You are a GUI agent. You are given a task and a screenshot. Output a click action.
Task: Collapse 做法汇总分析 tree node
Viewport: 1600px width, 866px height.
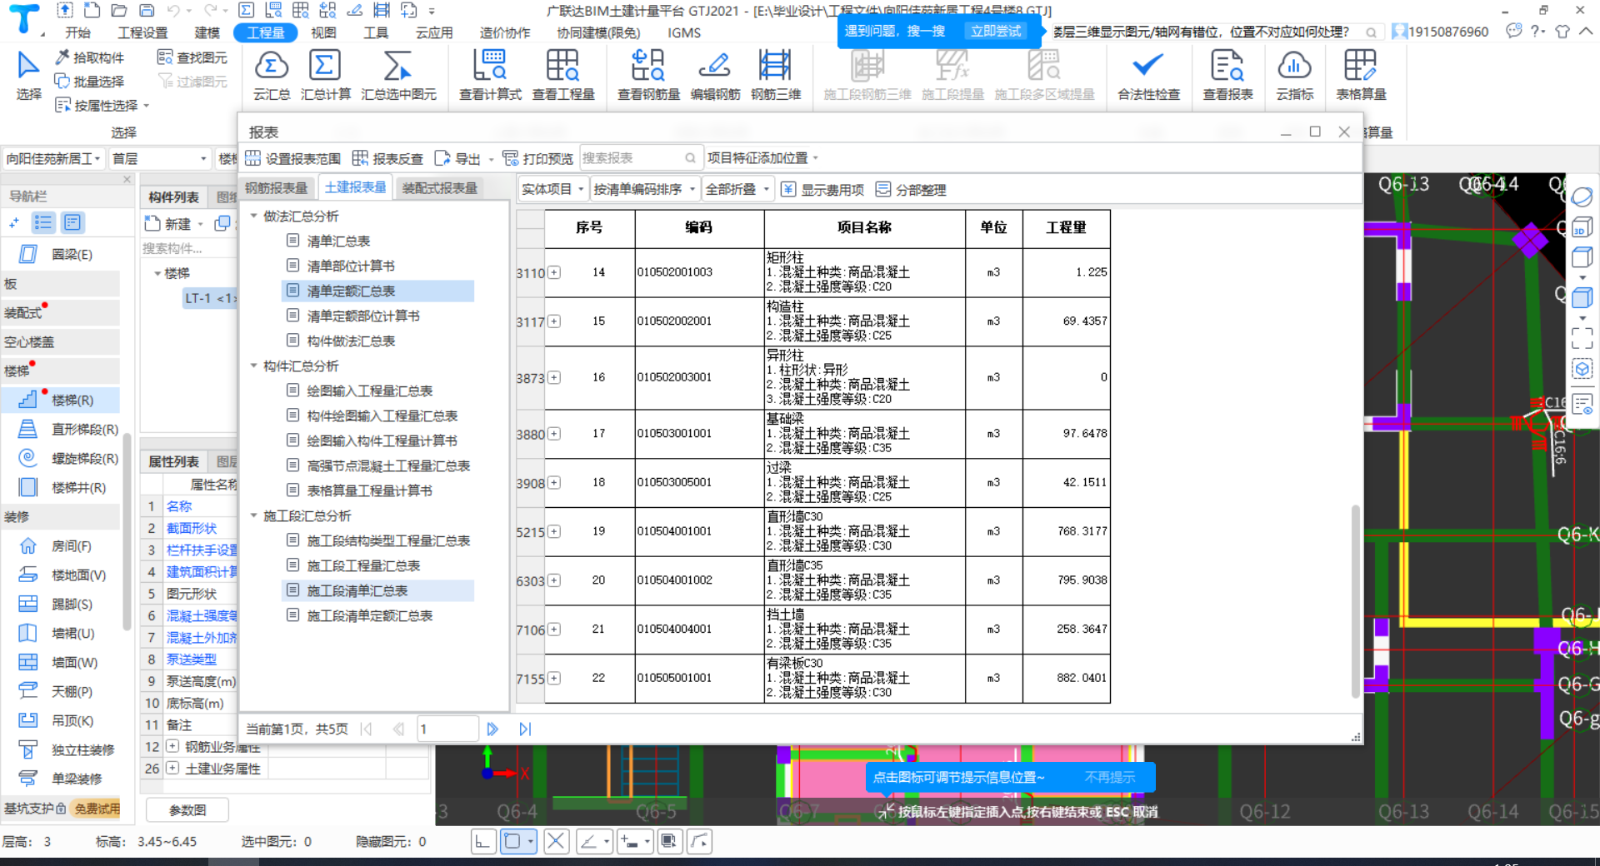(x=254, y=216)
